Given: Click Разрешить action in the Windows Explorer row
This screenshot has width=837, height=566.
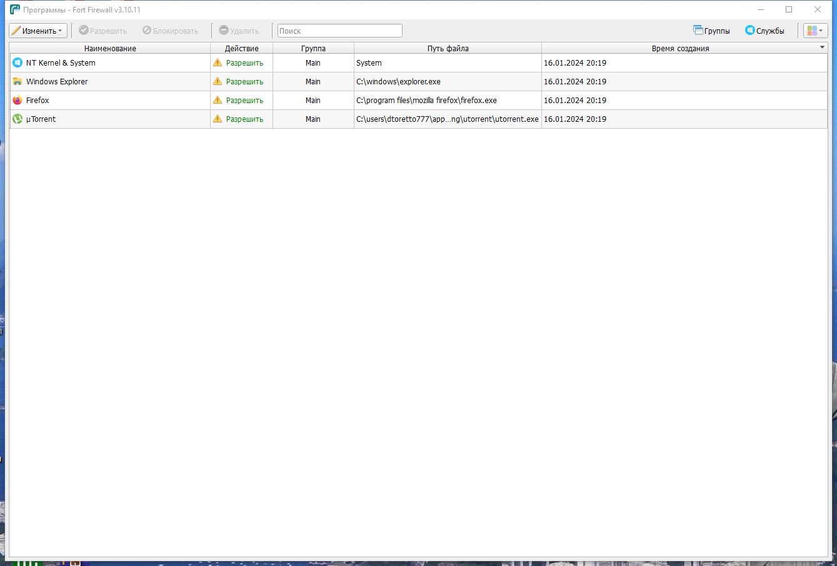Looking at the screenshot, I should (x=244, y=82).
